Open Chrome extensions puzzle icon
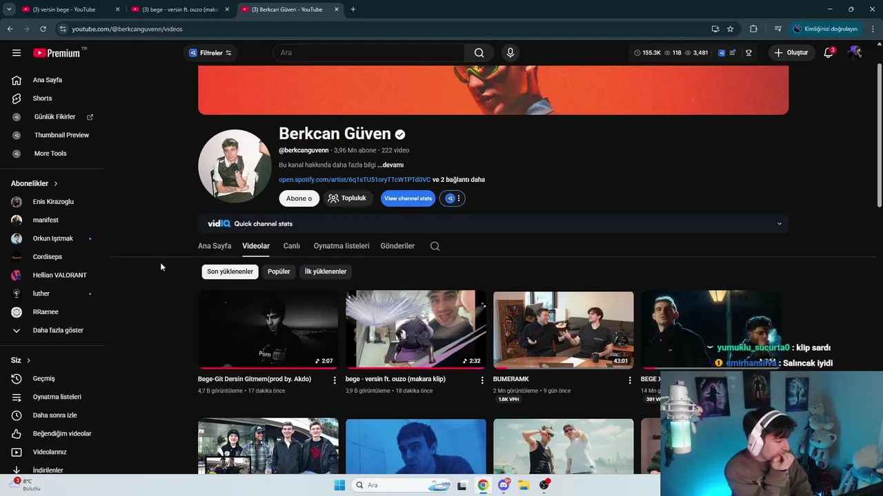883x496 pixels. 753,29
